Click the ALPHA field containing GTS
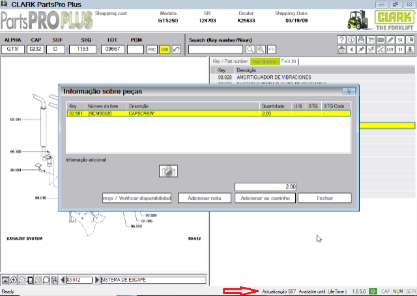This screenshot has height=296, width=417. coord(13,49)
